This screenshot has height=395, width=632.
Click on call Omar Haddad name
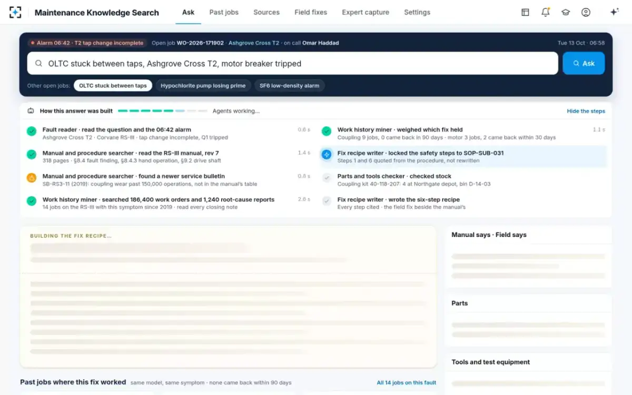click(x=320, y=43)
